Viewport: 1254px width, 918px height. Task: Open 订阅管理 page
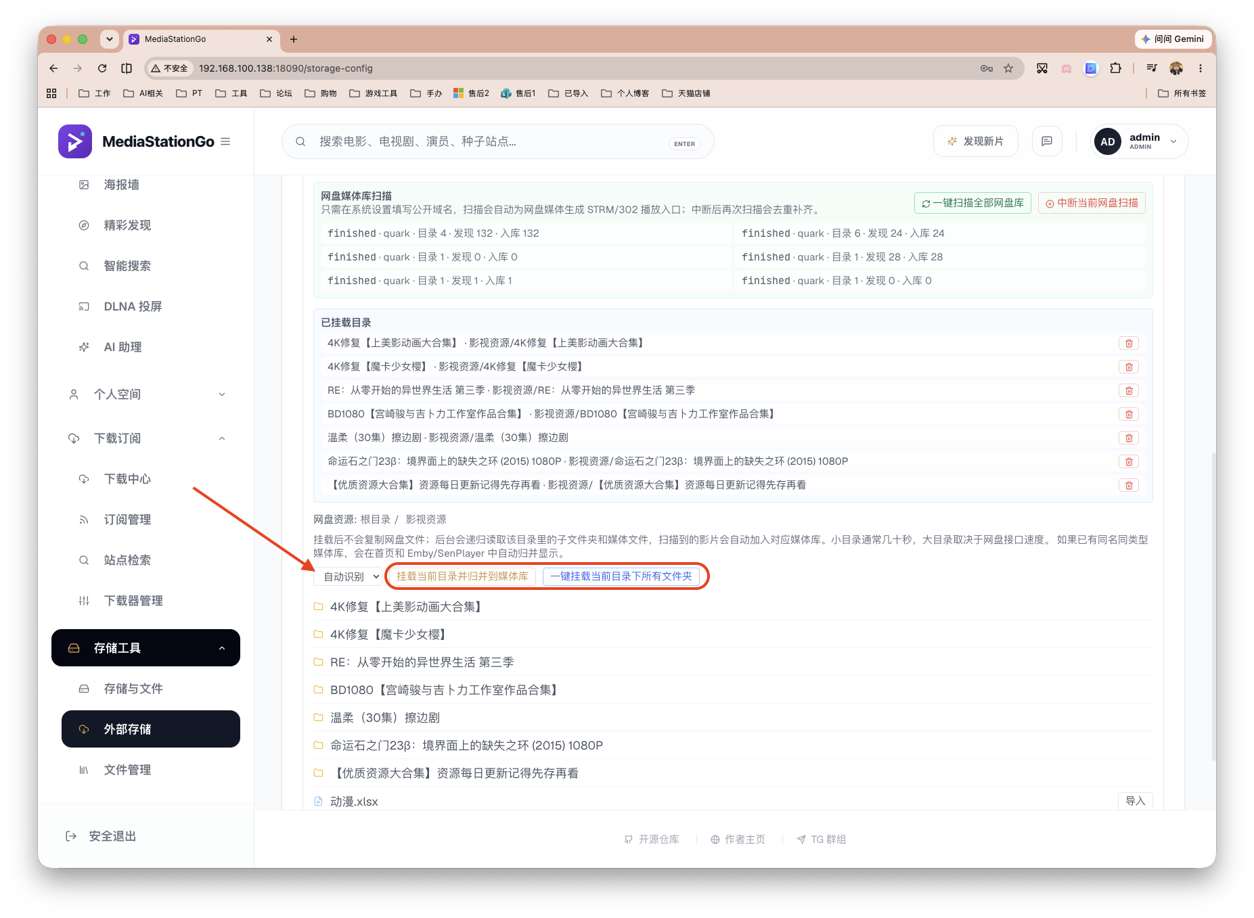(x=127, y=520)
